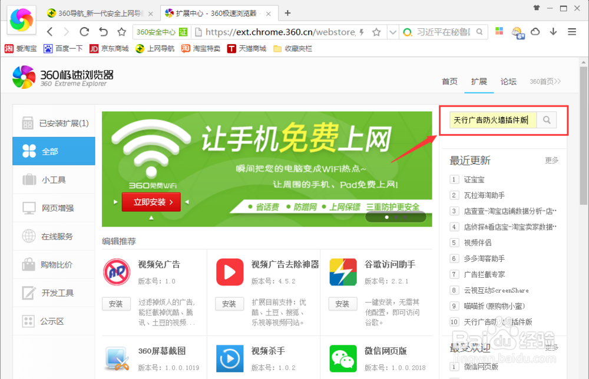Click the browser back arrow
Viewport: 589px width, 379px height.
click(x=49, y=32)
